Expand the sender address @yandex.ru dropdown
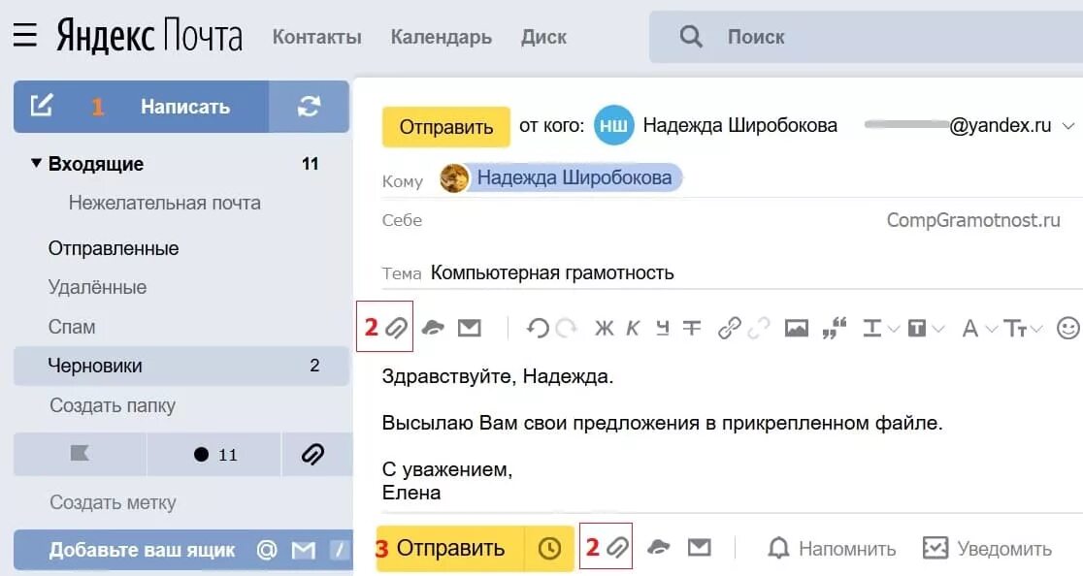The image size is (1083, 576). tap(1067, 125)
